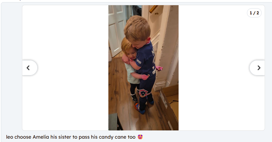The width and height of the screenshot is (272, 142).
Task: Click the wooden stair handrail in photo
Action: pos(154,9)
